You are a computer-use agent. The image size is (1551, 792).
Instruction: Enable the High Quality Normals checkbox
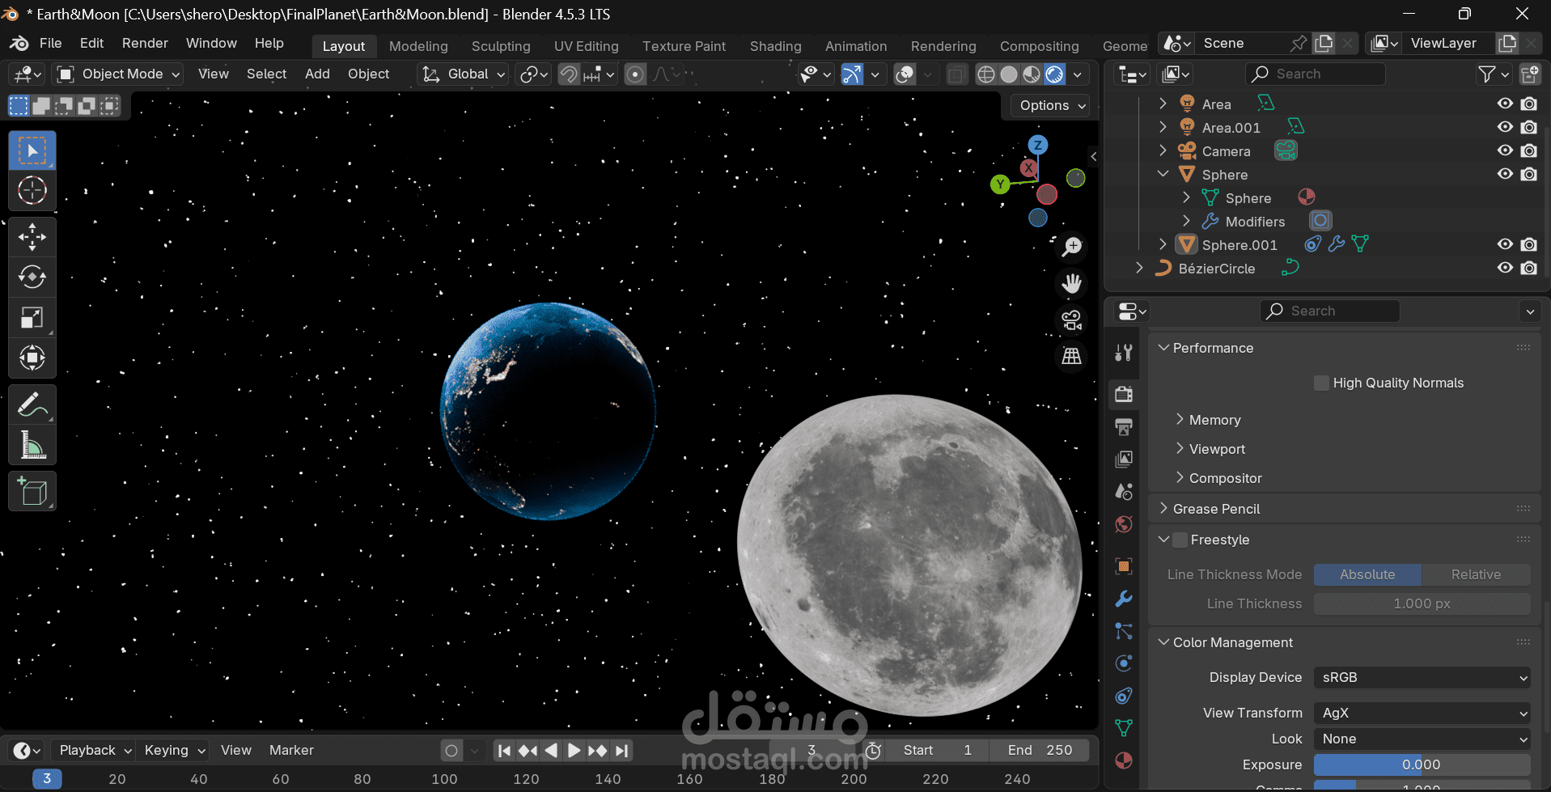click(1321, 383)
